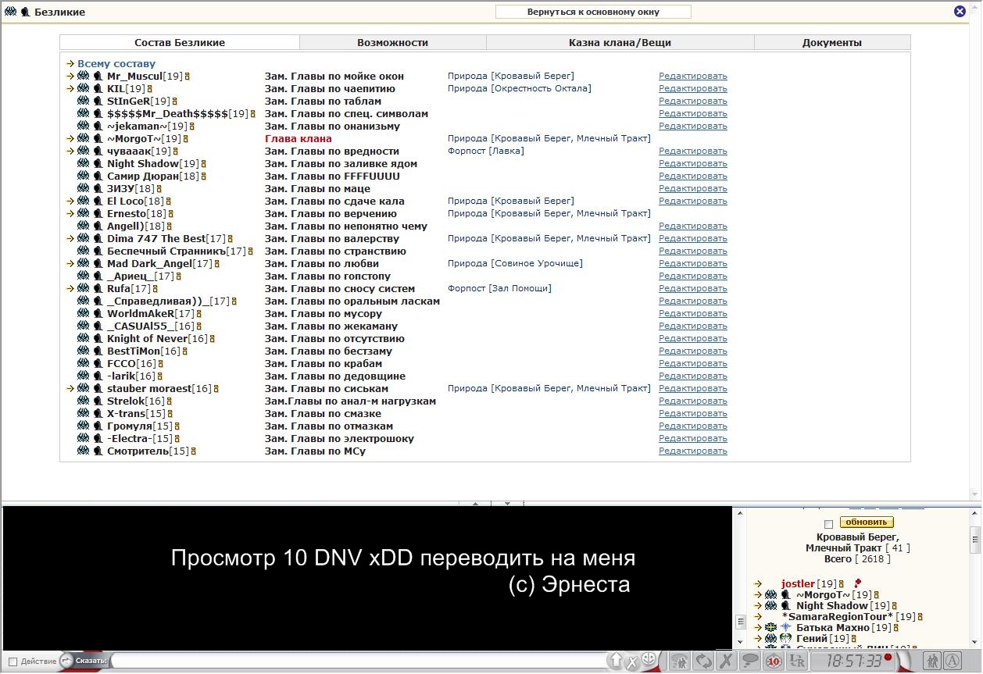
Task: Click the clan emblem icon before Rufa[17]
Action: [83, 289]
